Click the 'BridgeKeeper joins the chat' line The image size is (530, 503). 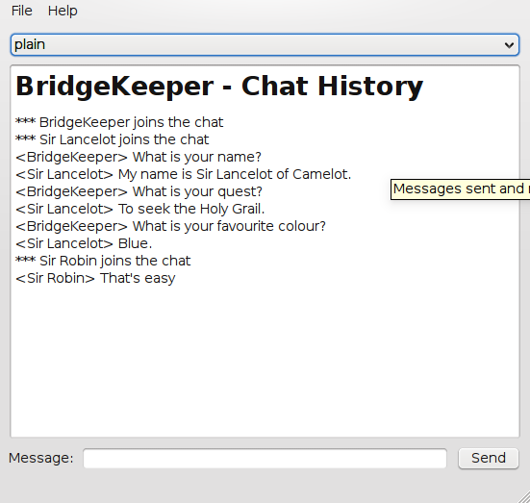tap(119, 122)
